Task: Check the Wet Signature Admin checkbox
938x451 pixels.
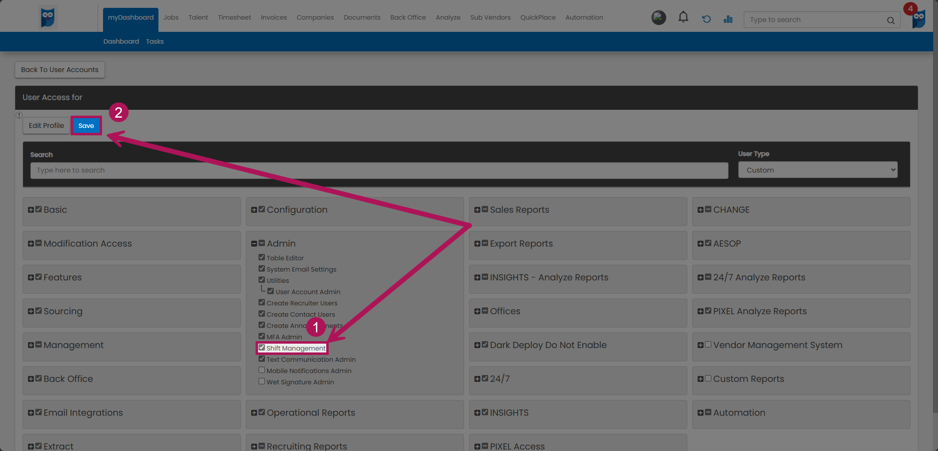Action: (262, 381)
